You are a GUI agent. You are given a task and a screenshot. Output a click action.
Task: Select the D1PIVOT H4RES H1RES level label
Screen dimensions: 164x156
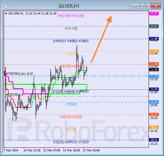pos(71,41)
